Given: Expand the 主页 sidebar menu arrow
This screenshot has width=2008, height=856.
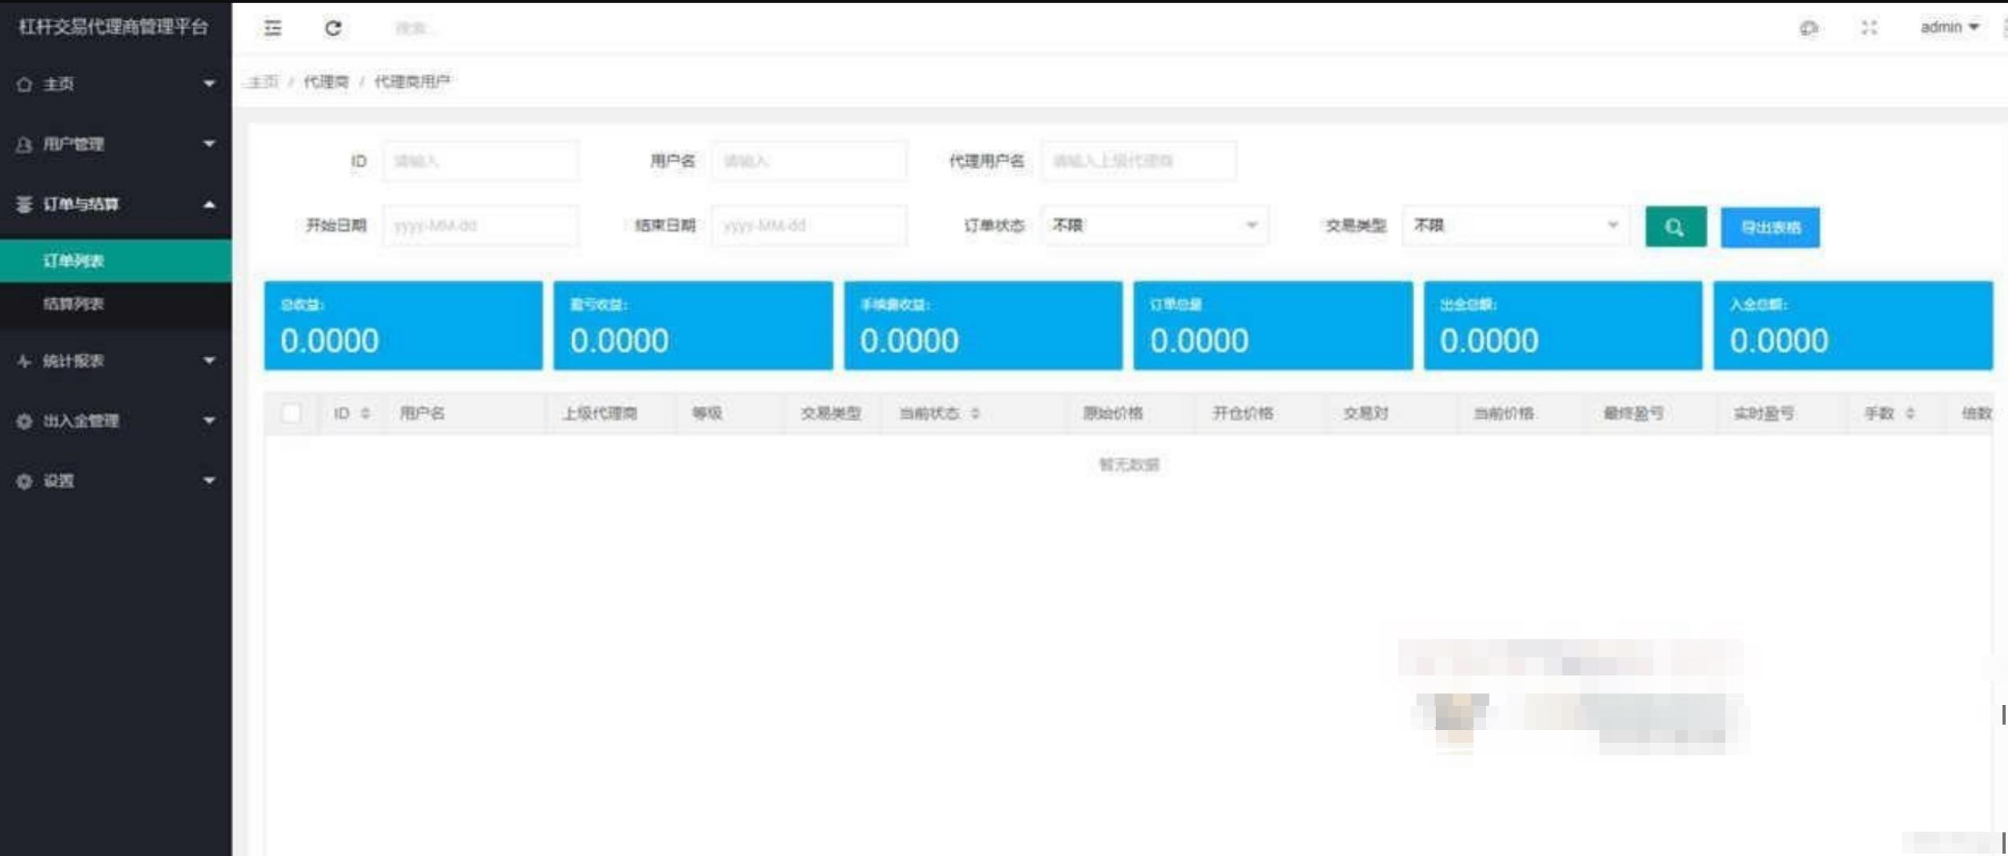Looking at the screenshot, I should 209,83.
